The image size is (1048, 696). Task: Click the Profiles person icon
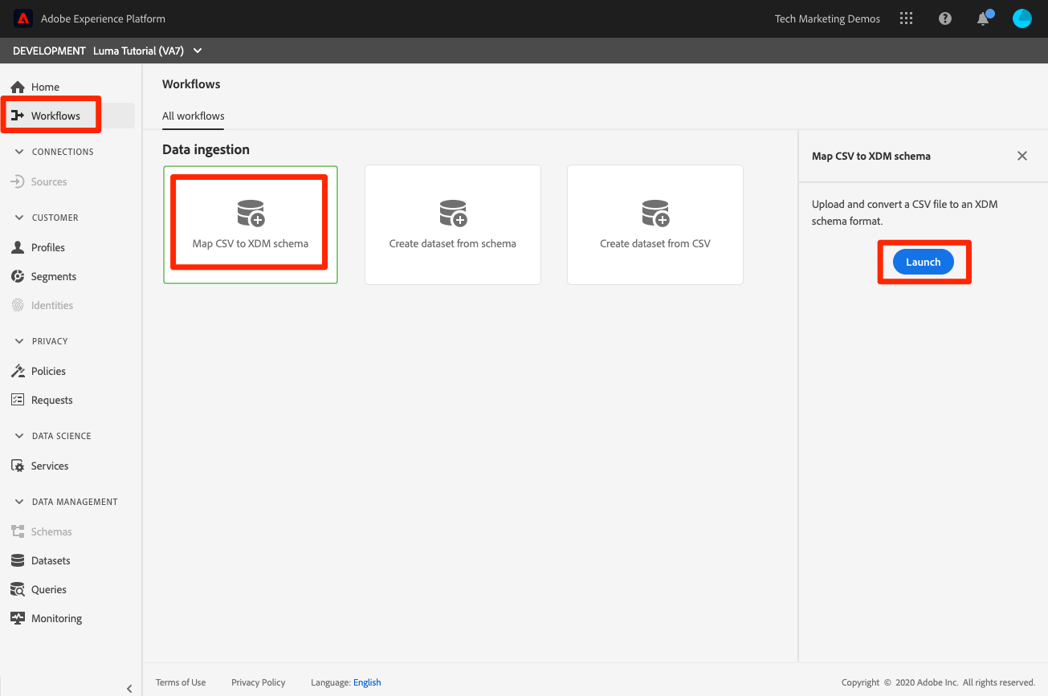coord(18,247)
